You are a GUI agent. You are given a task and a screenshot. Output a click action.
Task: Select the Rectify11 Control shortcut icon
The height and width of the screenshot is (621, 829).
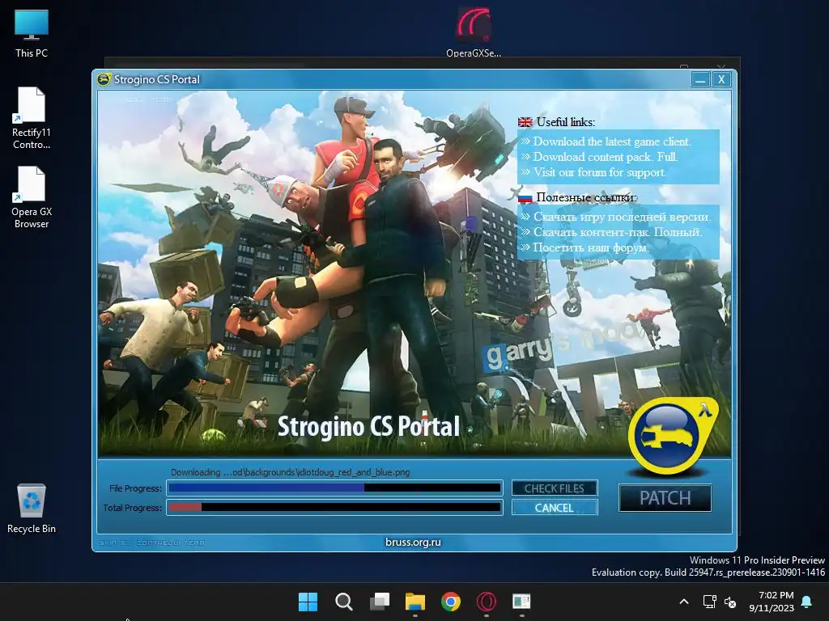tap(32, 118)
